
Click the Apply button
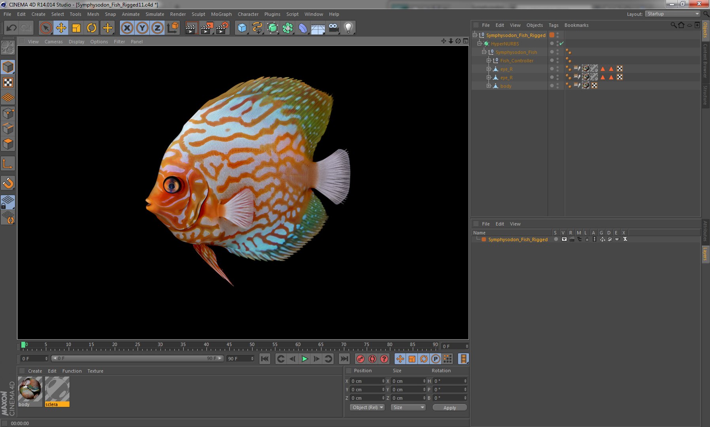[x=449, y=408]
